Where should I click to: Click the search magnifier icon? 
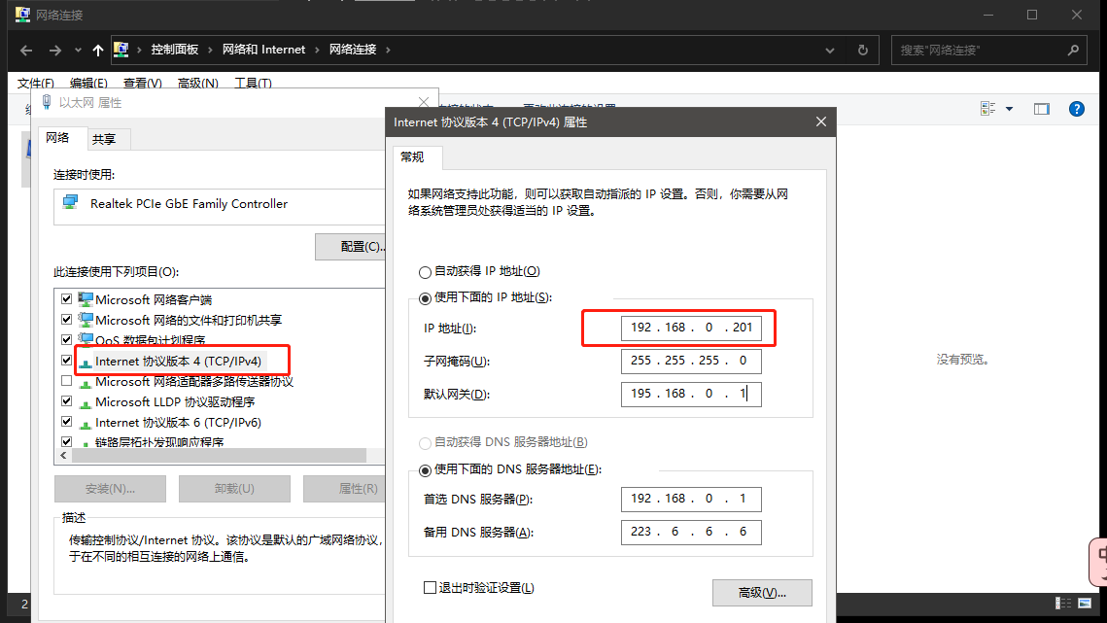click(x=1072, y=50)
